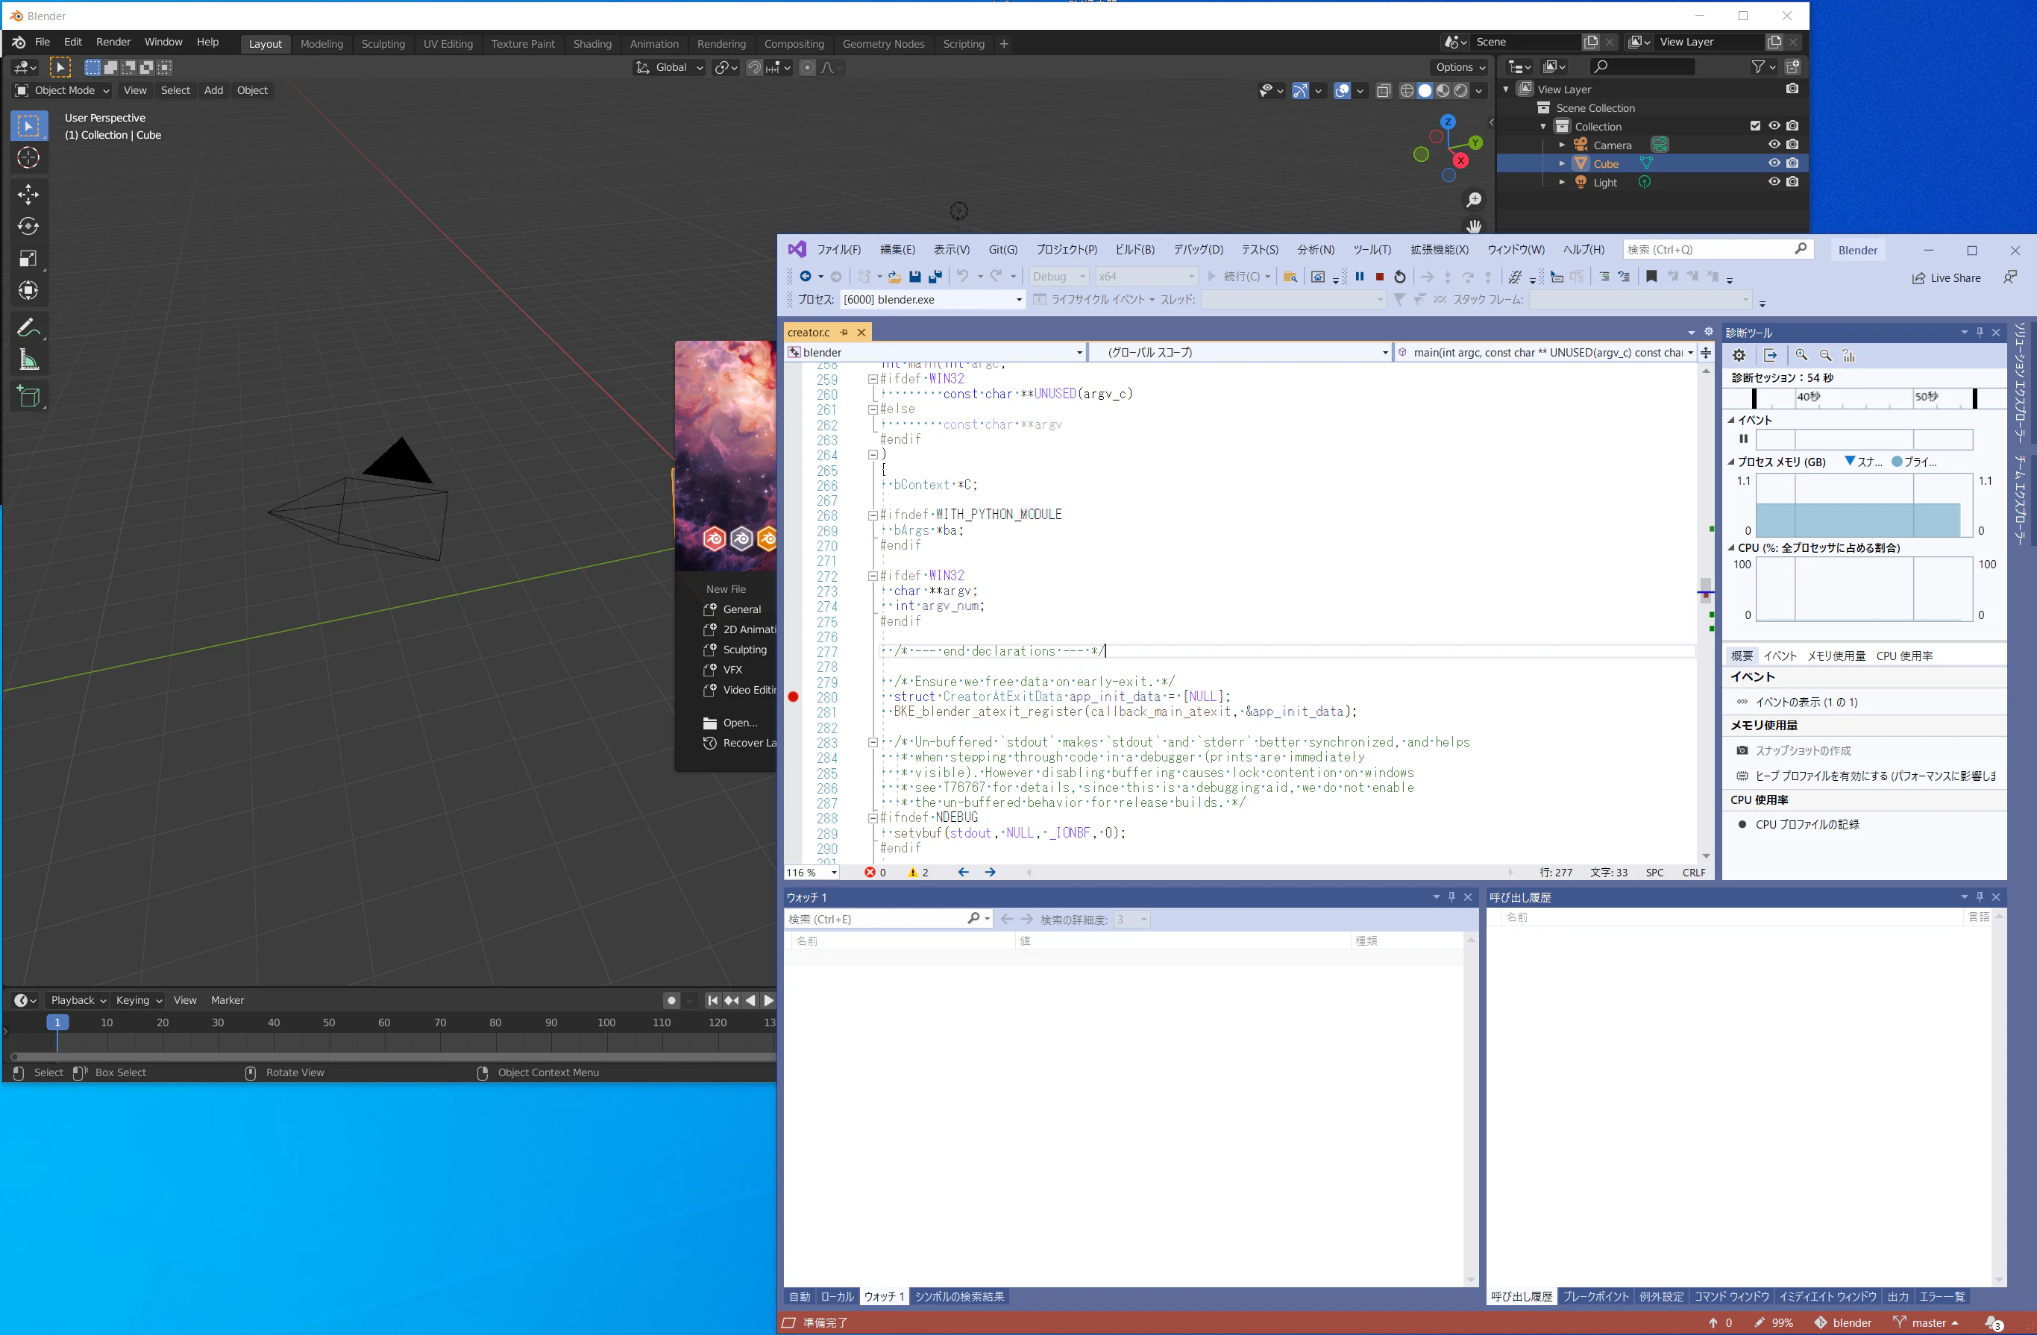This screenshot has height=1335, width=2037.
Task: Activate the Rotate tool in Blender
Action: click(28, 227)
